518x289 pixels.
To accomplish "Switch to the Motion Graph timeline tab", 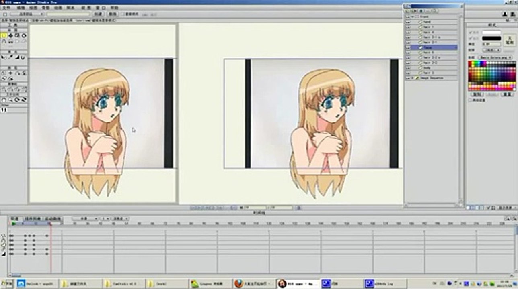I will click(x=53, y=219).
